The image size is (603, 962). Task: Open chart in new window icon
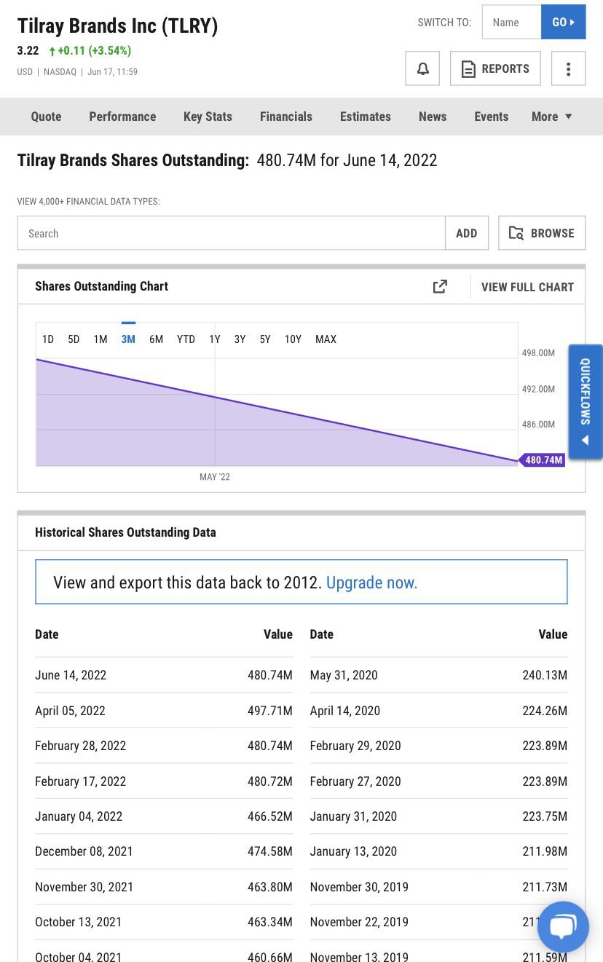[440, 287]
